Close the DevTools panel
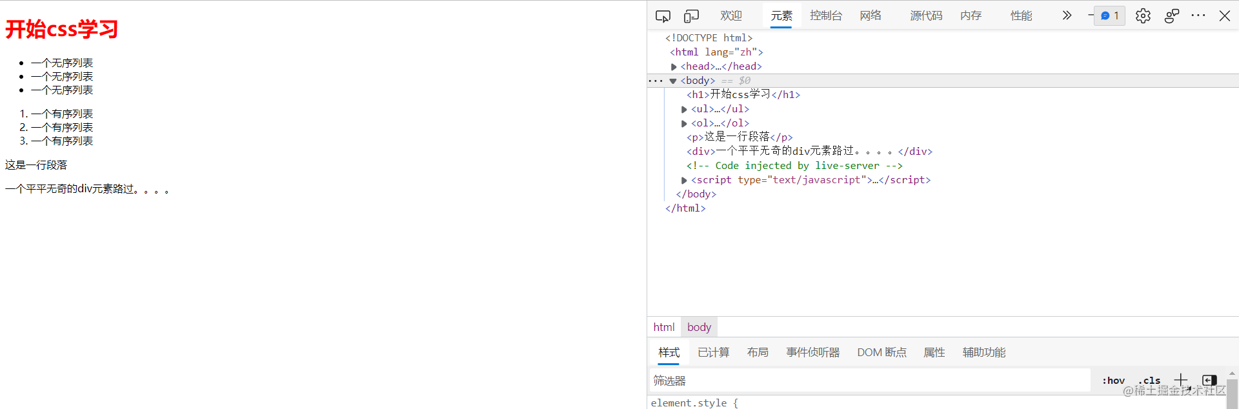The height and width of the screenshot is (409, 1239). tap(1224, 15)
